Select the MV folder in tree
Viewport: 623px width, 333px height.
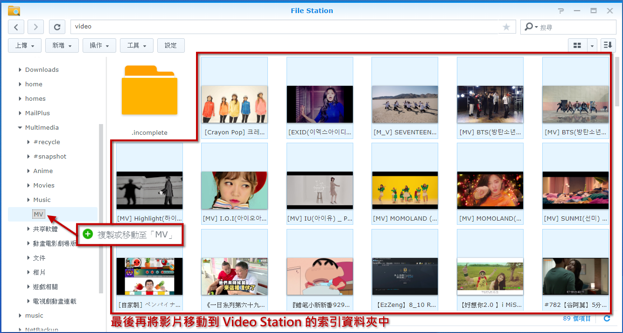click(39, 214)
